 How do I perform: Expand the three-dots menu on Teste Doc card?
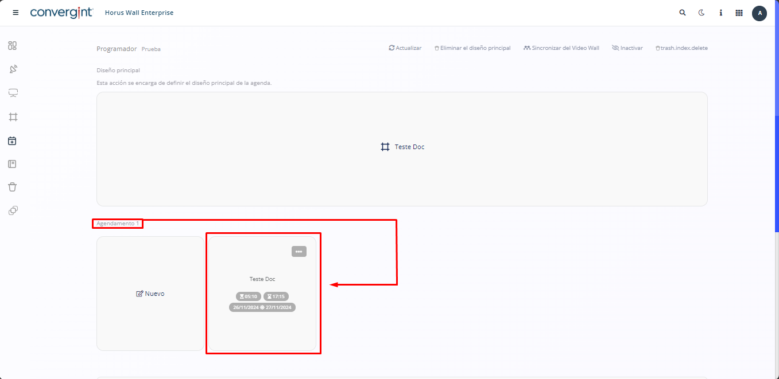tap(299, 252)
